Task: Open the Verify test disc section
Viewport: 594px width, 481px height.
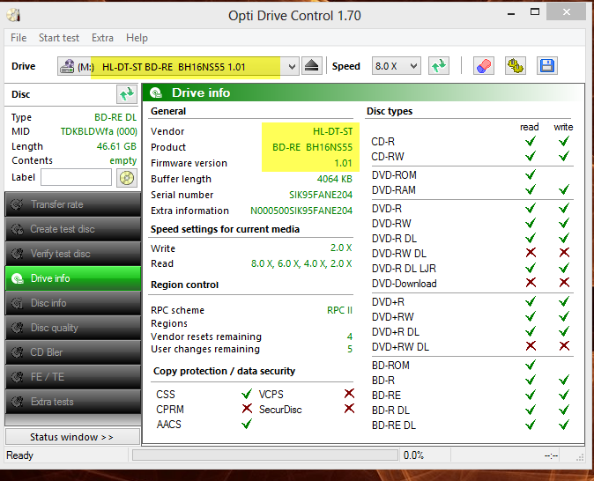Action: coord(73,254)
